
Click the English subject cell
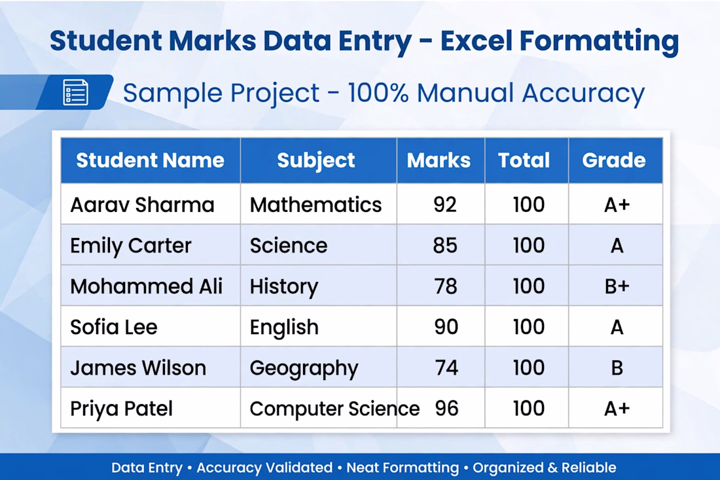(x=318, y=326)
